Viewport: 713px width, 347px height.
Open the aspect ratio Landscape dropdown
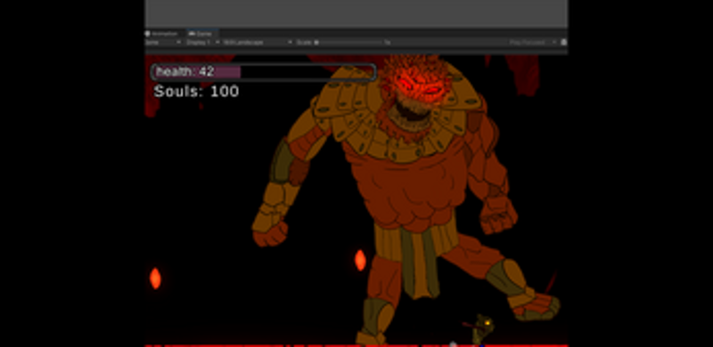(x=258, y=42)
